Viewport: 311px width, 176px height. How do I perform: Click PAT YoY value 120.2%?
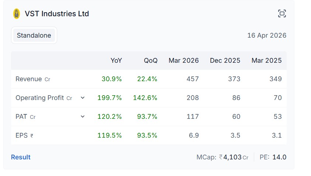coord(110,117)
